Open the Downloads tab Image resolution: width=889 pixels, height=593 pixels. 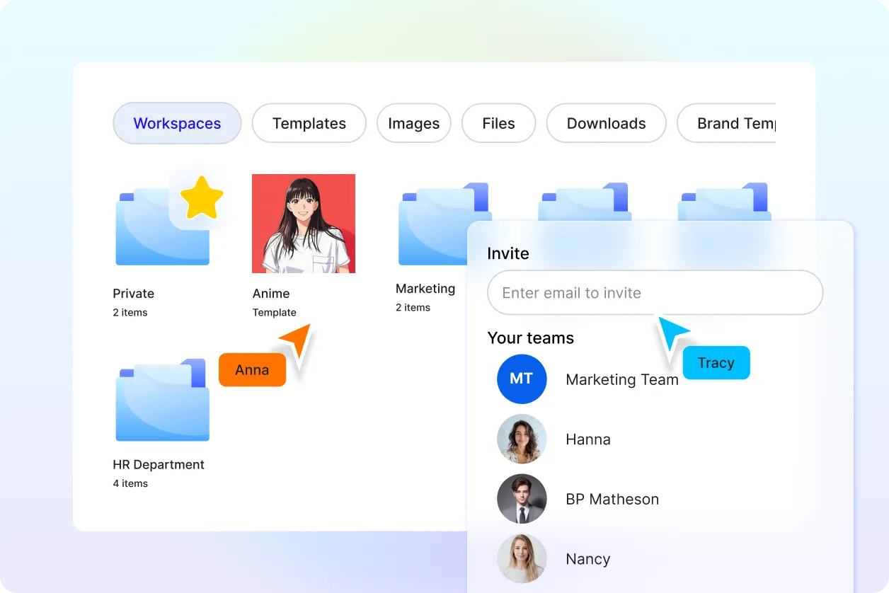tap(606, 123)
